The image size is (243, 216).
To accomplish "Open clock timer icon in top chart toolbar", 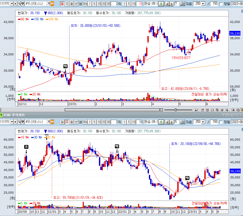I will point(182,4).
